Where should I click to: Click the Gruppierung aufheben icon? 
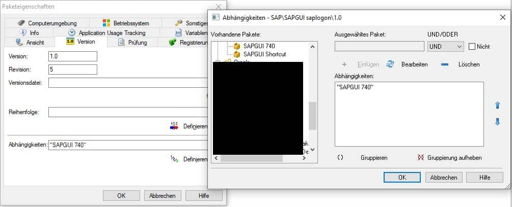(421, 158)
